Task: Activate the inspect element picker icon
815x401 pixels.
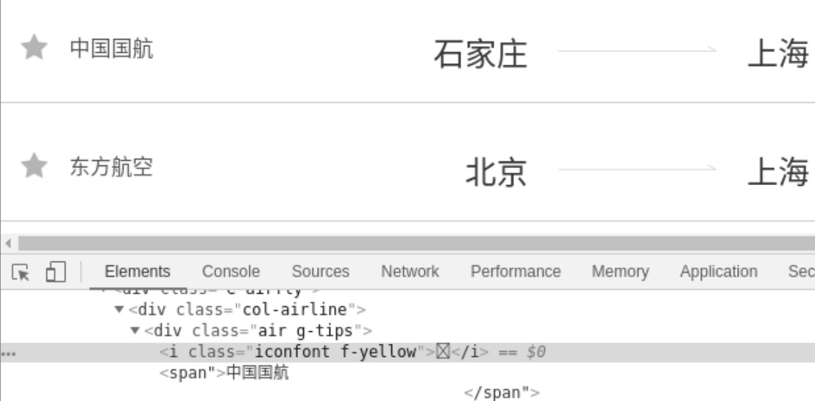Action: point(21,272)
